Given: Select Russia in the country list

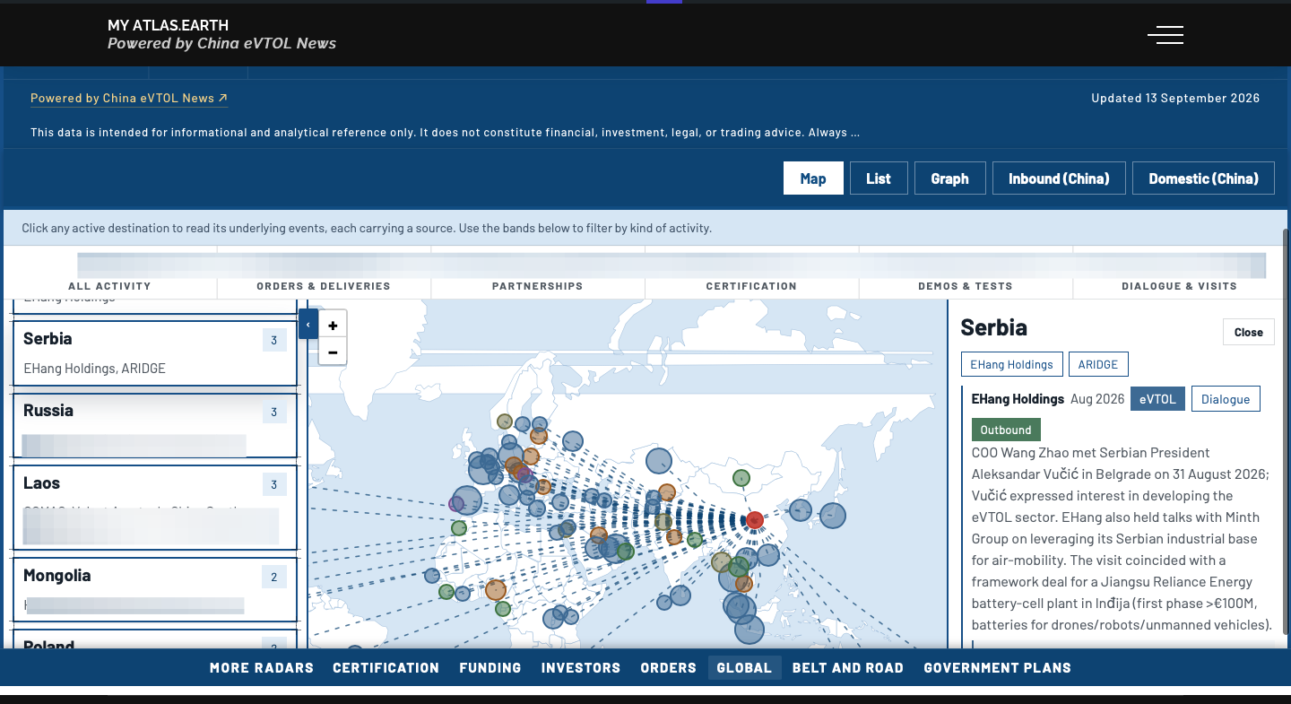Looking at the screenshot, I should click(154, 425).
